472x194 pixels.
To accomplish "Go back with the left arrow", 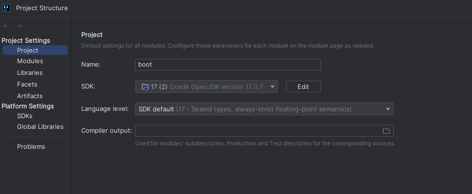I will (6, 26).
